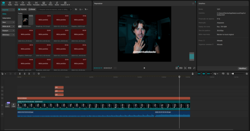Open the preview quality icon with teal dot
The image size is (250, 131).
coord(177,68)
